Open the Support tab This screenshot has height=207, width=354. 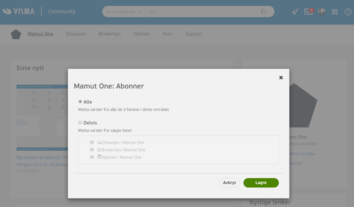click(x=194, y=34)
